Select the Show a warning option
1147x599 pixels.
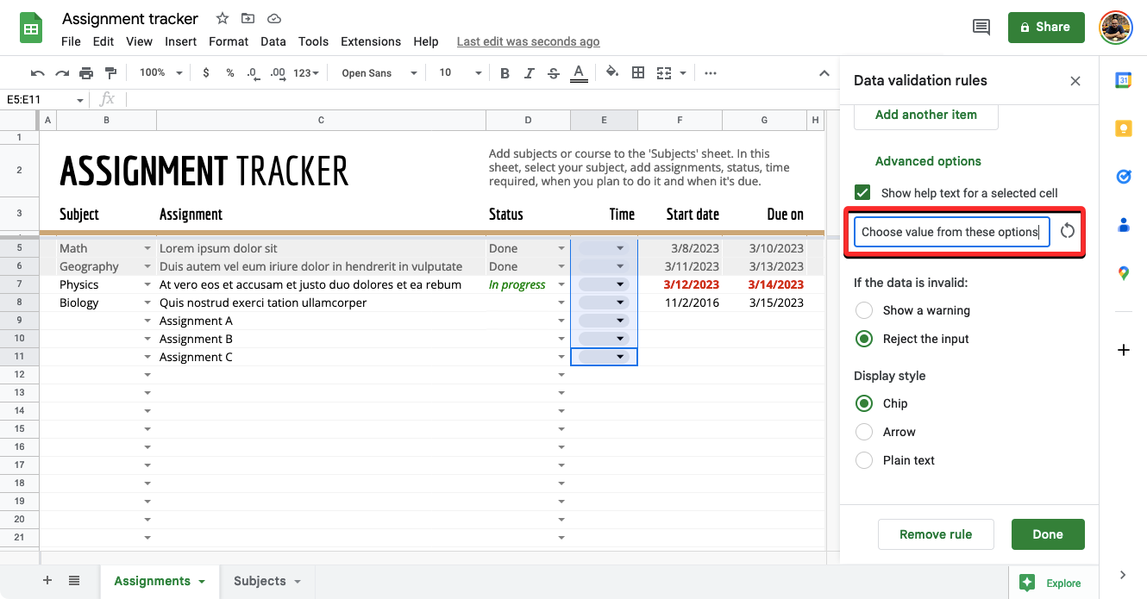pyautogui.click(x=864, y=310)
